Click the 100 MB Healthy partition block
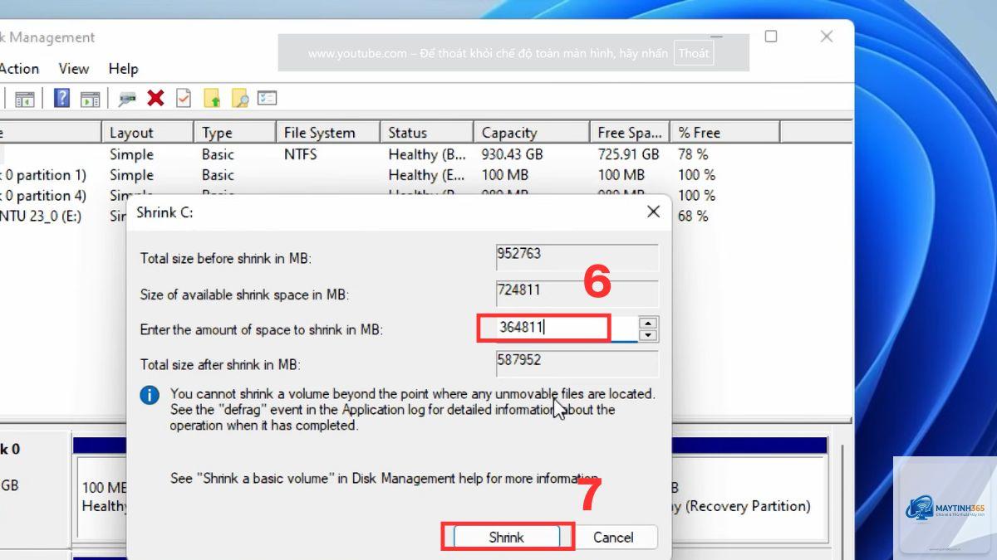997x560 pixels. pyautogui.click(x=101, y=496)
